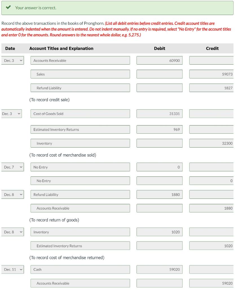Click the green checkmark success icon

click(x=8, y=8)
